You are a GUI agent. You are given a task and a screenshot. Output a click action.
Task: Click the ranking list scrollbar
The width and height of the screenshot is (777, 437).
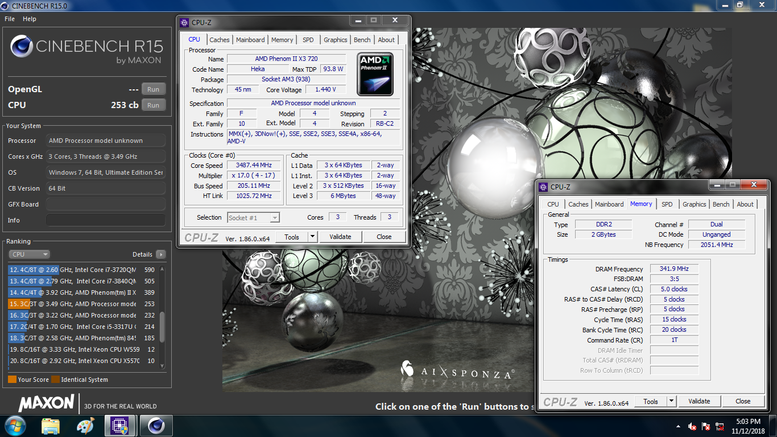click(162, 326)
